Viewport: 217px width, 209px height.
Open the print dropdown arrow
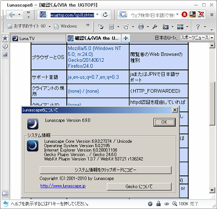(148, 27)
